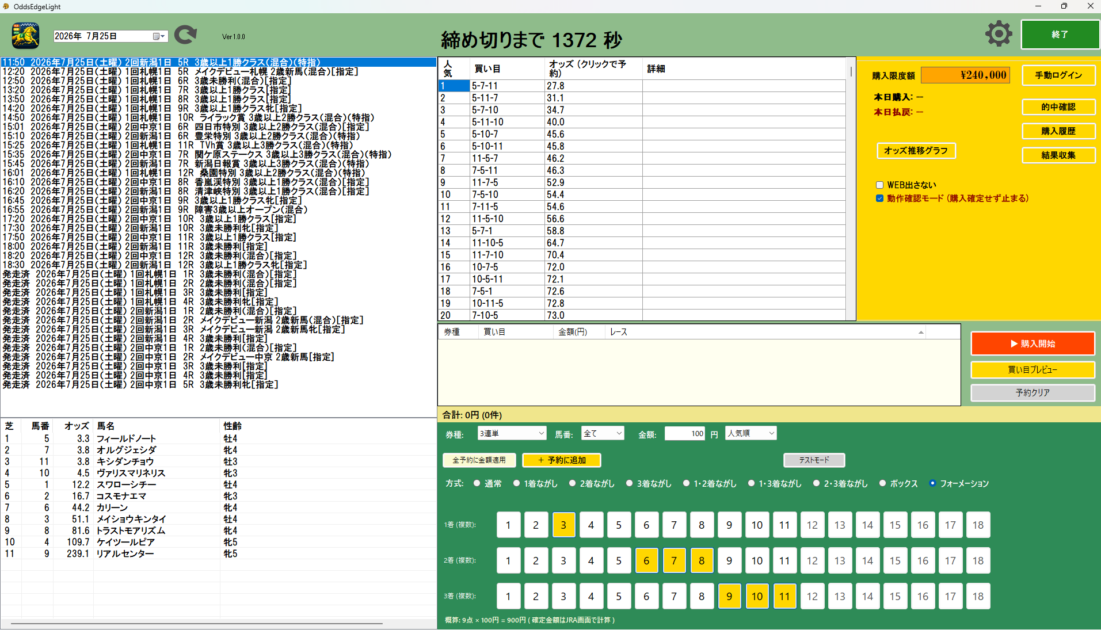Open 購入履歴 purchase history
The height and width of the screenshot is (630, 1101).
[1058, 131]
